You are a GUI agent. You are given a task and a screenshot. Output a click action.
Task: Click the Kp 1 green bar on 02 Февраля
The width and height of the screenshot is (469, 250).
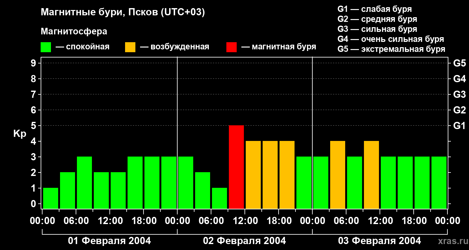click(x=219, y=198)
